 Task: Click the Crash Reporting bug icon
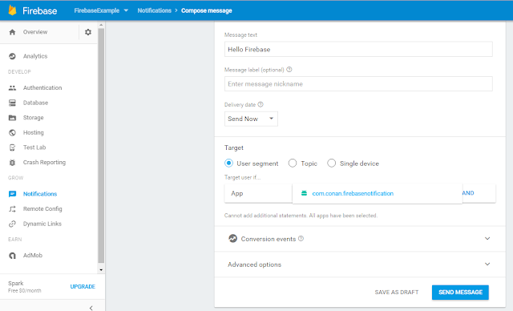point(13,162)
